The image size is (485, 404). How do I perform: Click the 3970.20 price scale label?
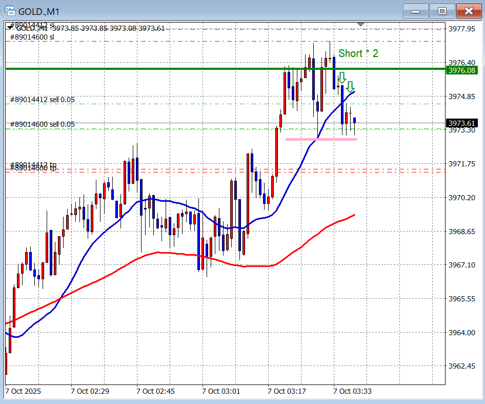461,198
